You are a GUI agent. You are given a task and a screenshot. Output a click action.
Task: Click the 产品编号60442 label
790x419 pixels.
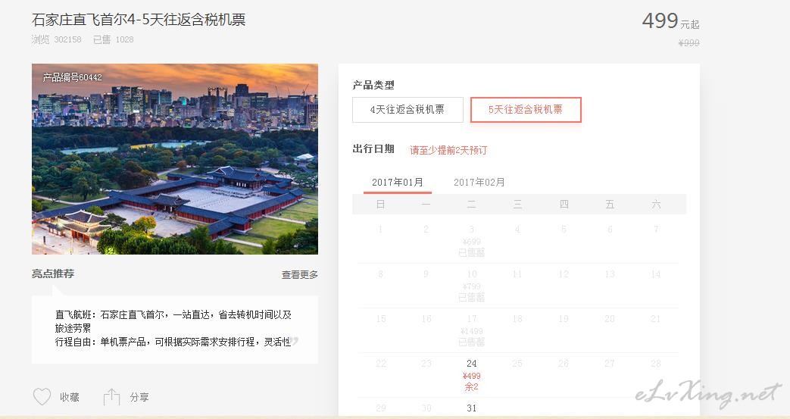(x=72, y=77)
